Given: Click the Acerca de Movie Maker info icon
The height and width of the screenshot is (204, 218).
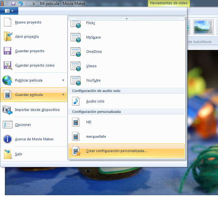Looking at the screenshot, I should click(8, 139).
